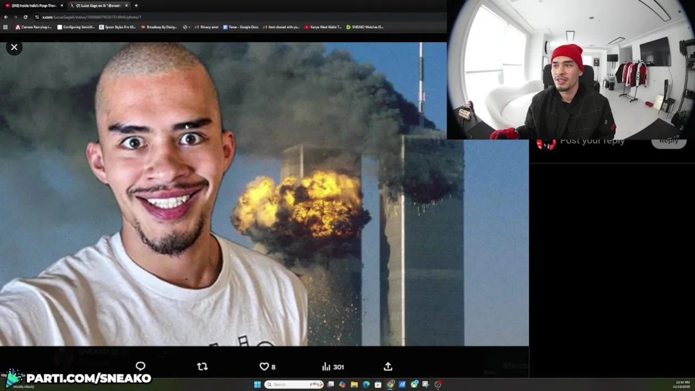Click the Post your reply field
695x391 pixels.
click(592, 142)
